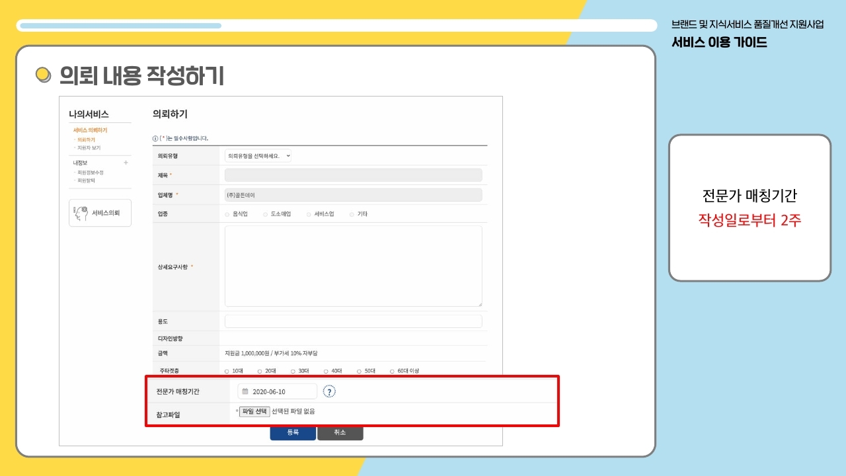846x476 pixels.
Task: Click the calendar icon in the date field
Action: 245,391
